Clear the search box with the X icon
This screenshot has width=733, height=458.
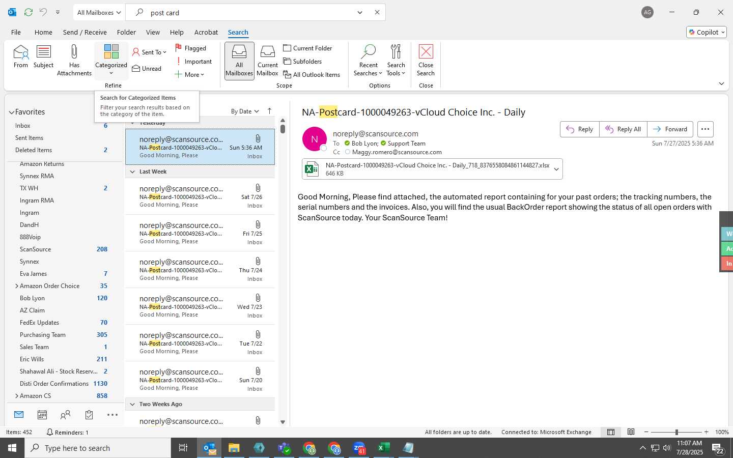point(377,12)
